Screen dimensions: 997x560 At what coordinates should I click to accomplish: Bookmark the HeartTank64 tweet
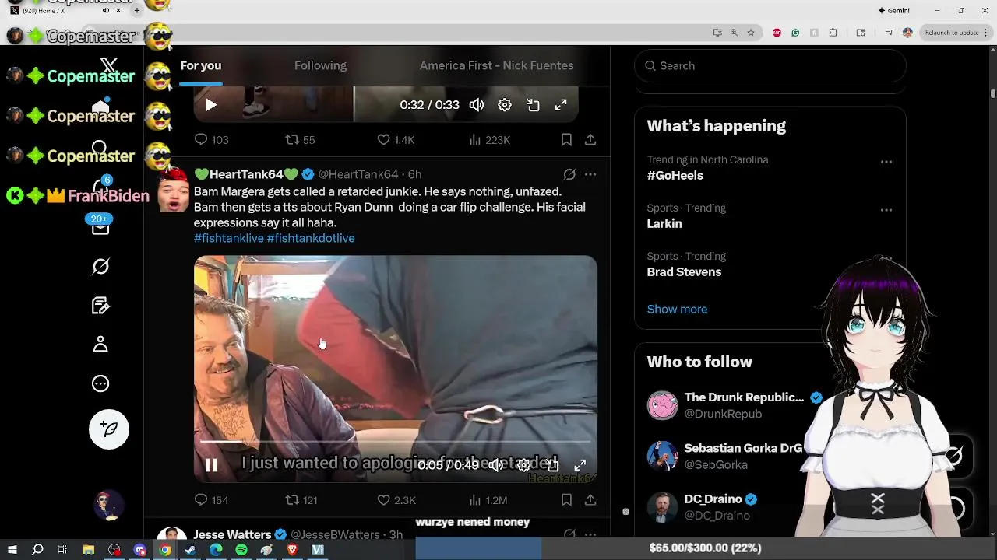(566, 500)
